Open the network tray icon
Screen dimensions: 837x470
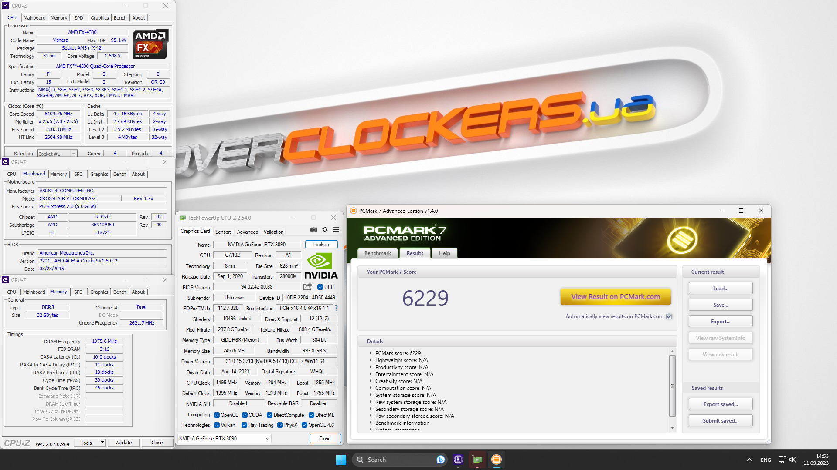[782, 460]
